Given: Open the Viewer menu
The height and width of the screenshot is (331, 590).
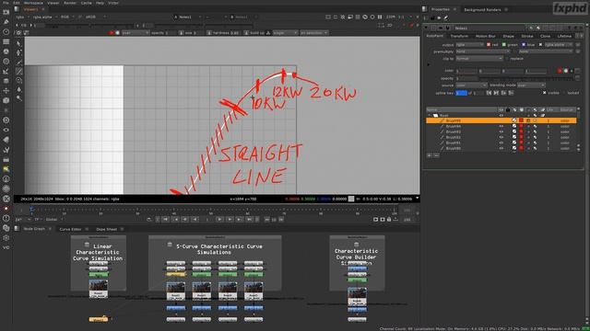Looking at the screenshot, I should pyautogui.click(x=53, y=3).
